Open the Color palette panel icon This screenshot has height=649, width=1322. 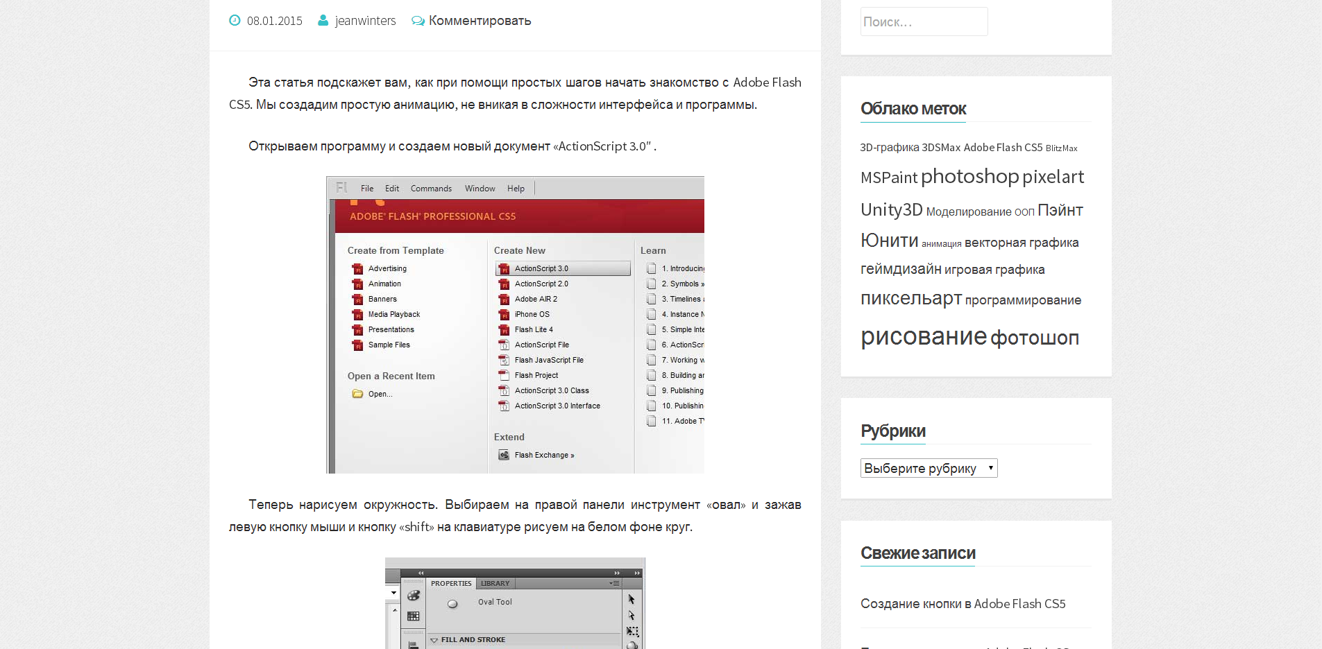pyautogui.click(x=414, y=595)
